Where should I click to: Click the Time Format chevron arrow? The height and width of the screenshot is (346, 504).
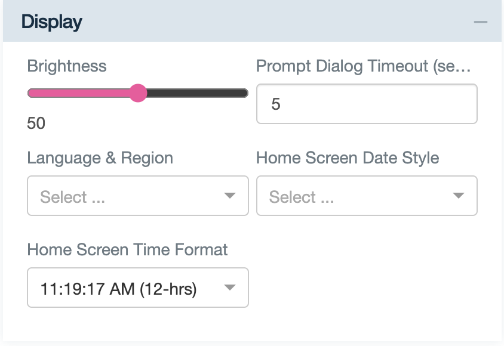pyautogui.click(x=230, y=288)
